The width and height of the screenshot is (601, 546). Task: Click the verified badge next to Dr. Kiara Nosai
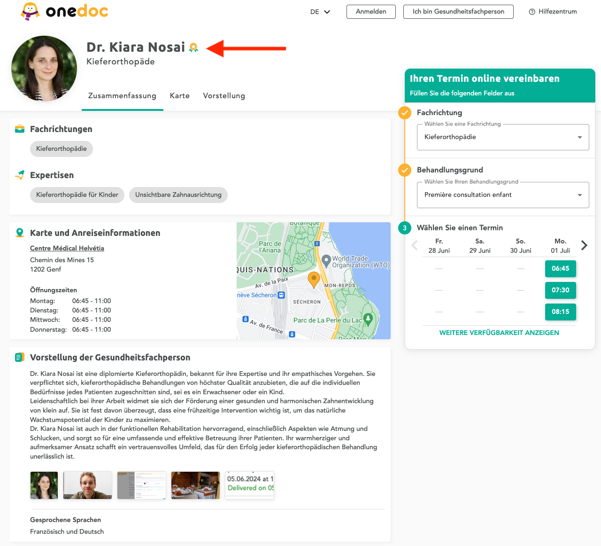pos(193,47)
